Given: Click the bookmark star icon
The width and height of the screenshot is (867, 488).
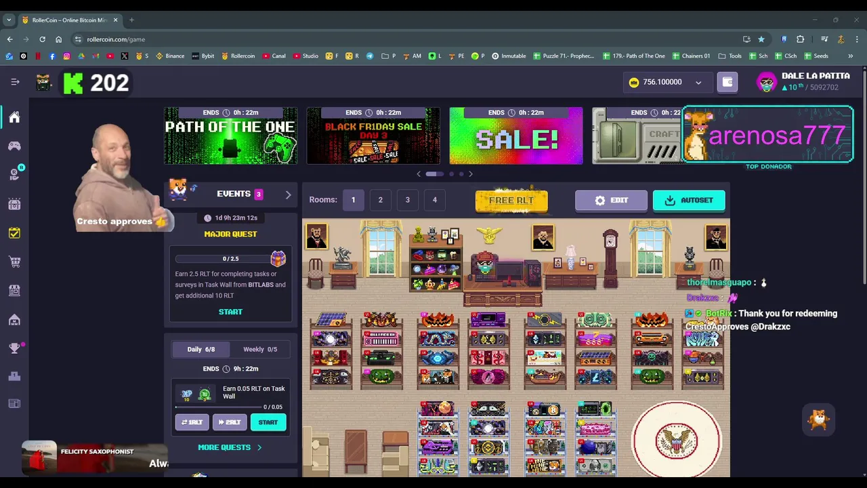Looking at the screenshot, I should 761,39.
